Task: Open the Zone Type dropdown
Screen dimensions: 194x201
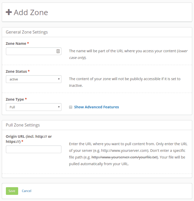Action: [x=34, y=107]
